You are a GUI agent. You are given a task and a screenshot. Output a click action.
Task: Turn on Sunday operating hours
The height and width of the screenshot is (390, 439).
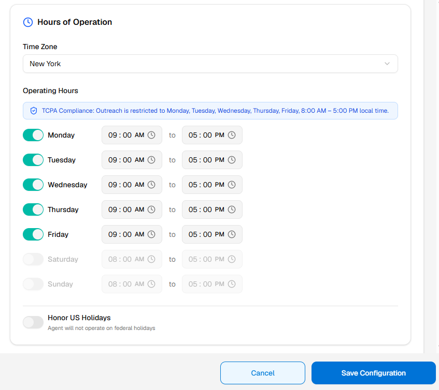tap(33, 284)
